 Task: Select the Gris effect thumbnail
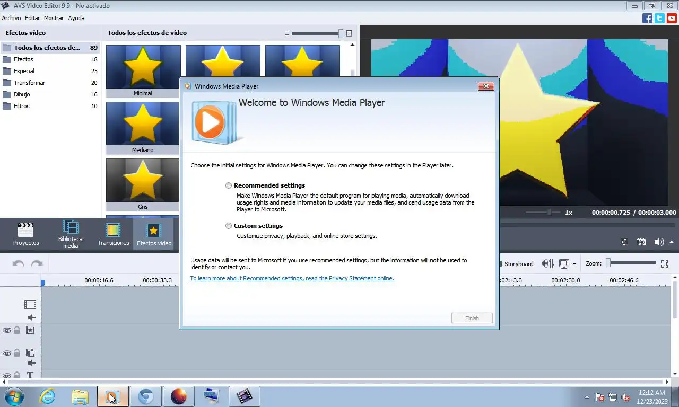pyautogui.click(x=143, y=185)
